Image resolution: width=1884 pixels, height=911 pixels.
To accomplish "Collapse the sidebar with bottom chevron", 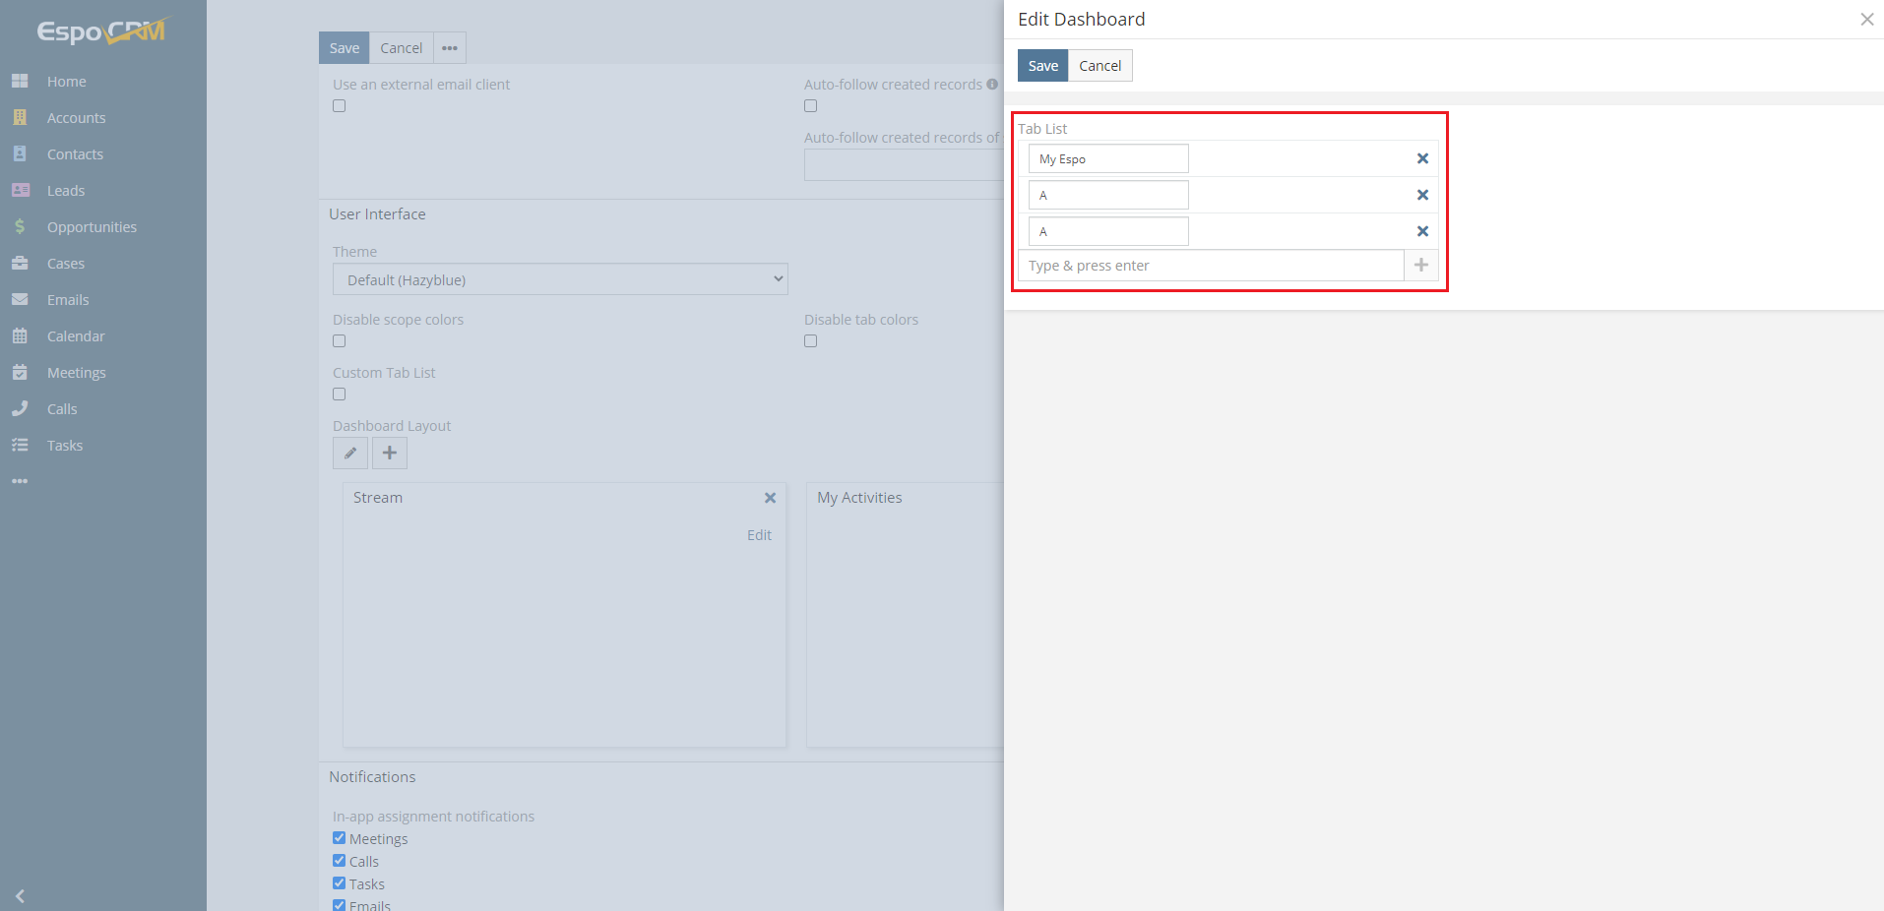I will [21, 896].
